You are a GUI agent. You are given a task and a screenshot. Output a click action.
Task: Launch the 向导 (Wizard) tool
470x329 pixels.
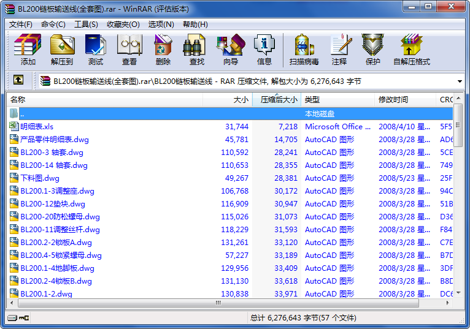pyautogui.click(x=231, y=45)
